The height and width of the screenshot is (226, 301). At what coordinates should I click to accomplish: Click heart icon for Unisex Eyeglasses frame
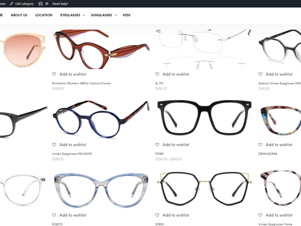pos(260,215)
